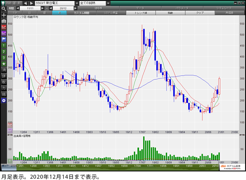Click the 取 sidebar icon
Image resolution: width=246 pixels, height=180 pixels.
(4, 82)
